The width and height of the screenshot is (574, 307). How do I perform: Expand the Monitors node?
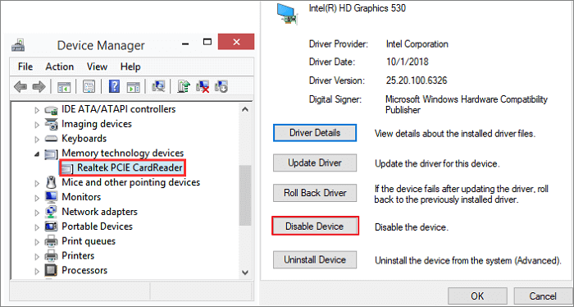pyautogui.click(x=37, y=198)
